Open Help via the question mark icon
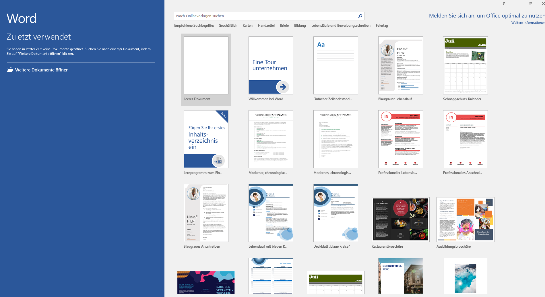 [504, 3]
